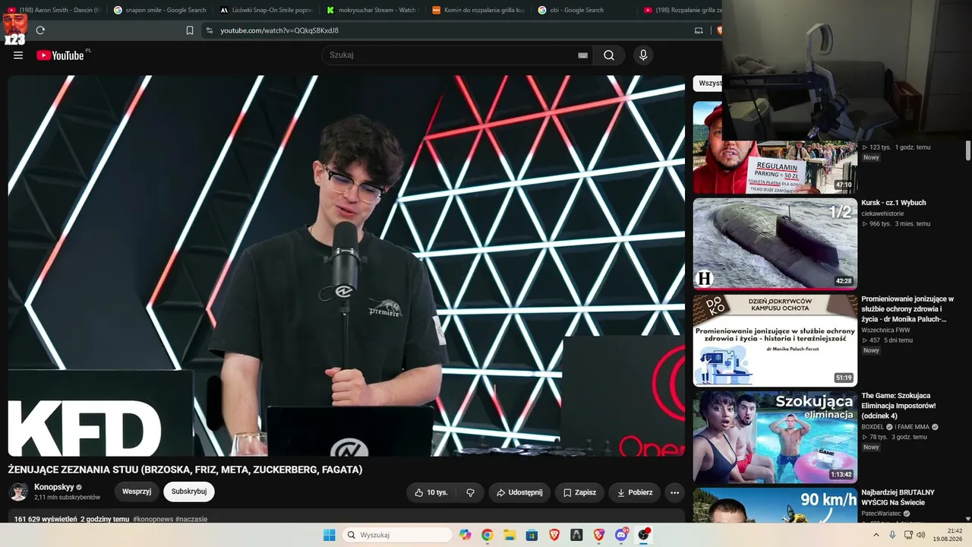Click the magnifier search button
The image size is (972, 547).
(609, 55)
